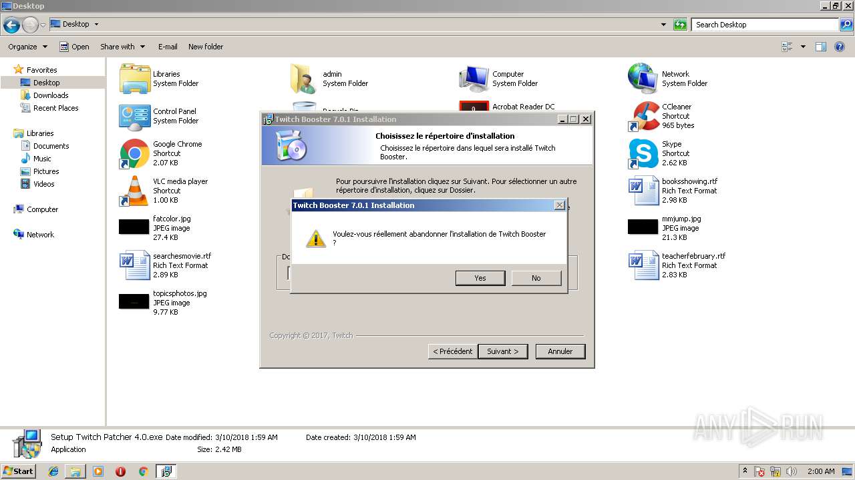Screen dimensions: 855x480
Task: Select the Libraries system folder icon
Action: point(134,79)
